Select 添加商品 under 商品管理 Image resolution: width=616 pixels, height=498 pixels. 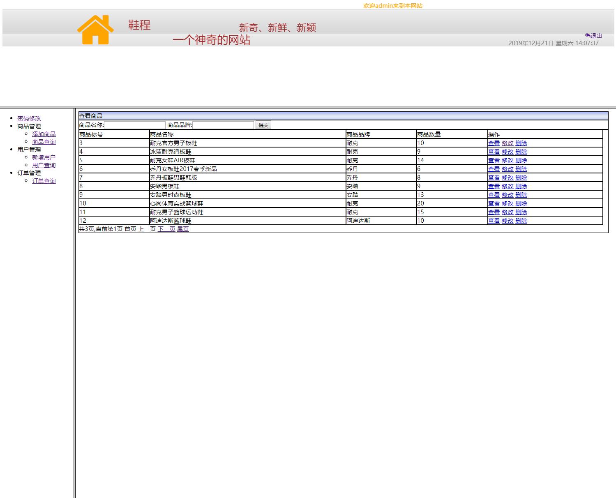pos(44,134)
